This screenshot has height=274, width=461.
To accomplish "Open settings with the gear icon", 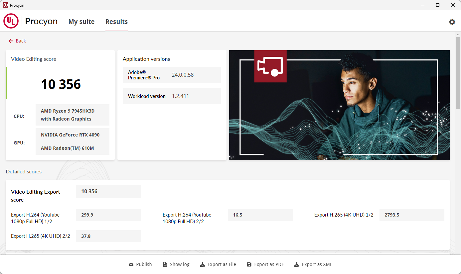I will tap(452, 22).
